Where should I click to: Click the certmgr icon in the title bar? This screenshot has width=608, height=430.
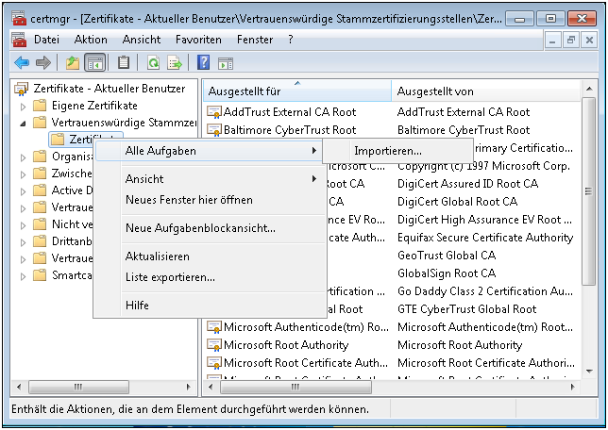pyautogui.click(x=19, y=18)
